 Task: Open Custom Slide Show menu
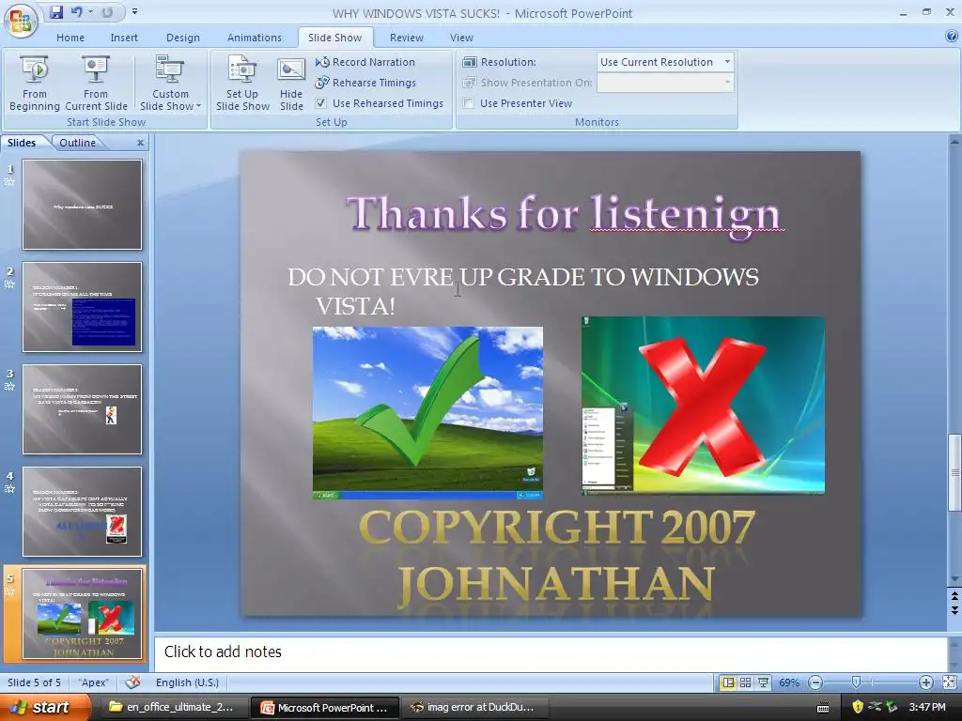click(x=170, y=84)
